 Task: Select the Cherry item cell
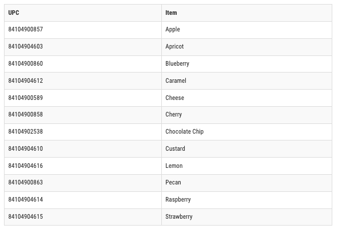247,115
